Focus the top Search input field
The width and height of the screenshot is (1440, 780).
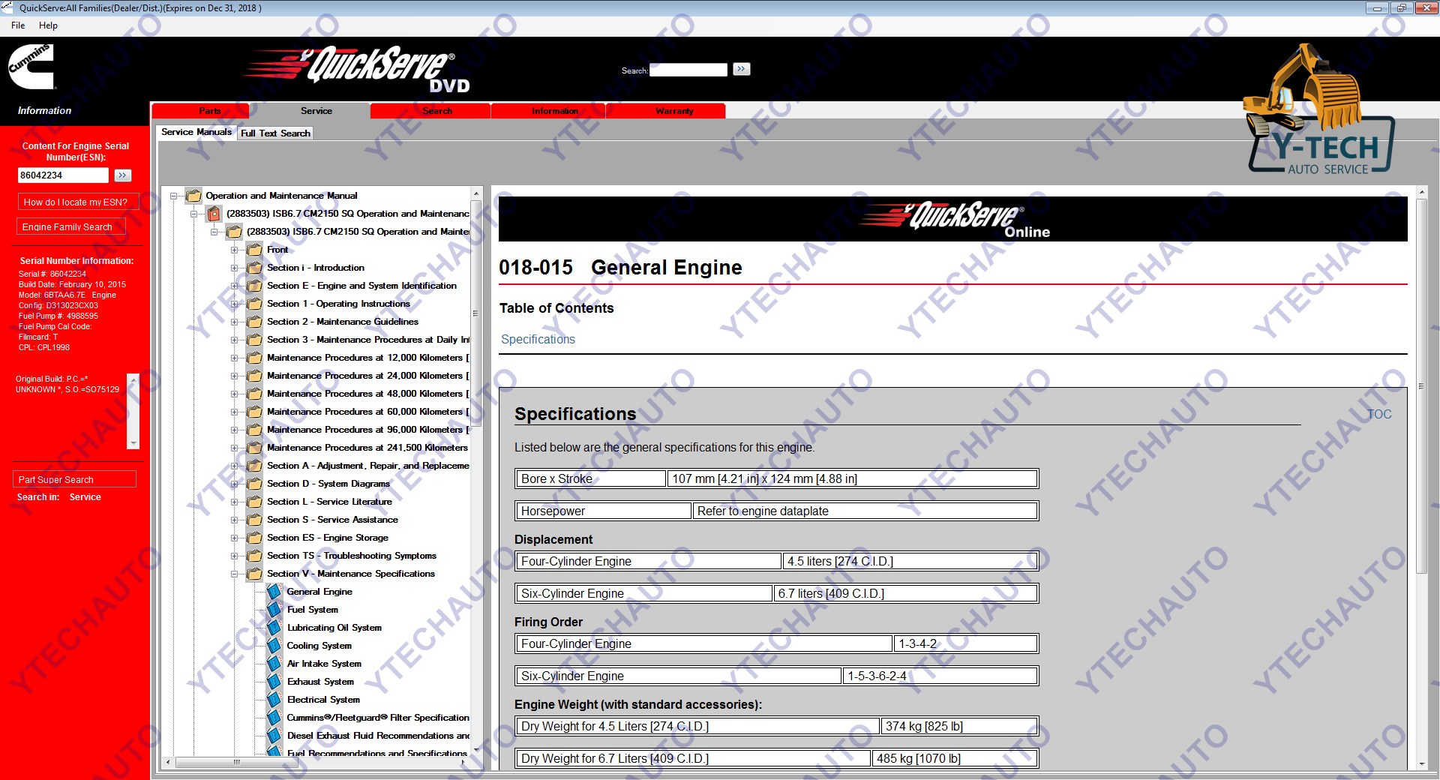(x=688, y=70)
